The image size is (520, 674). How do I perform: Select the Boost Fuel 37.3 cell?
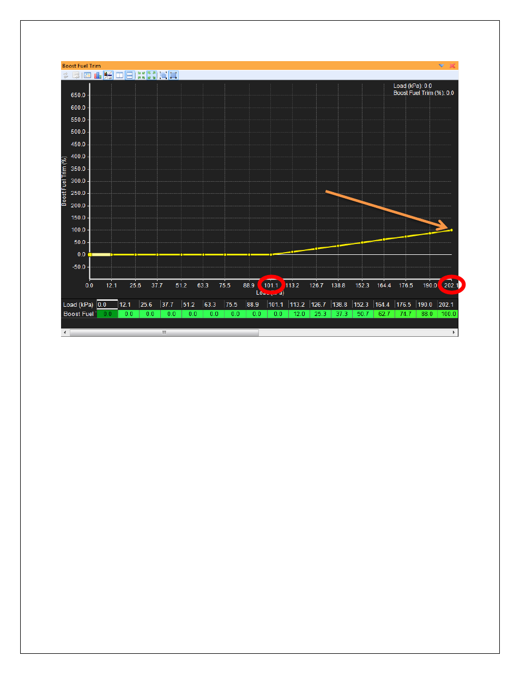coord(342,314)
